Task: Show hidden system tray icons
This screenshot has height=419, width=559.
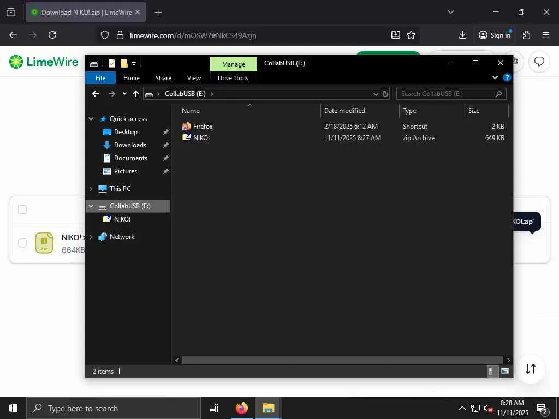Action: point(462,408)
